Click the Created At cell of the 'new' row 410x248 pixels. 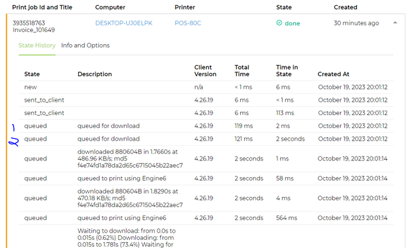tap(352, 87)
